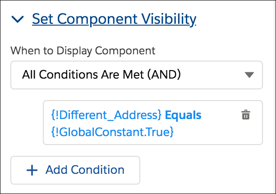Image resolution: width=276 pixels, height=194 pixels.
Task: Click the plus icon in Add Condition
Action: (32, 170)
